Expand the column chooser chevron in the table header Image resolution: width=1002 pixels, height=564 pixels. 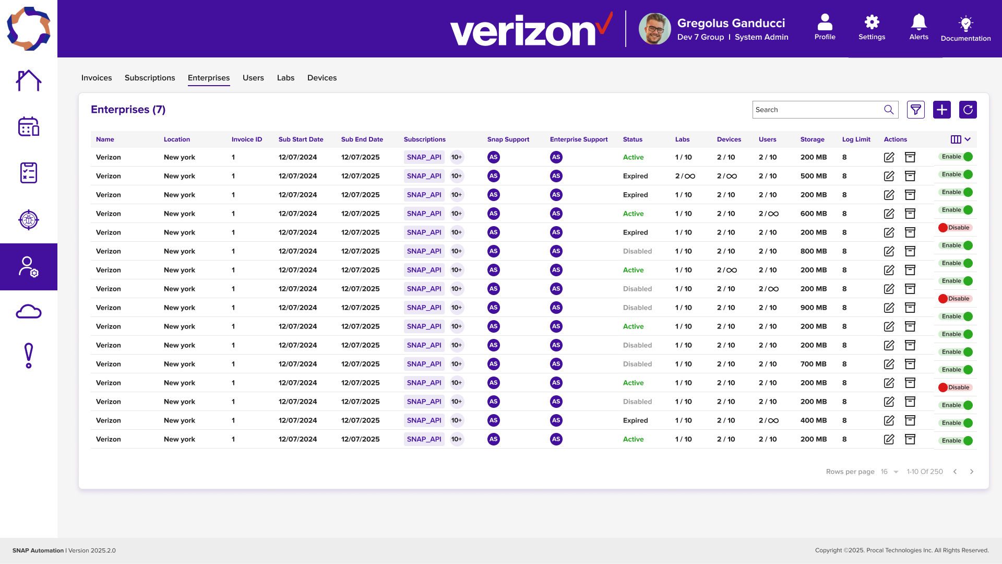[968, 139]
